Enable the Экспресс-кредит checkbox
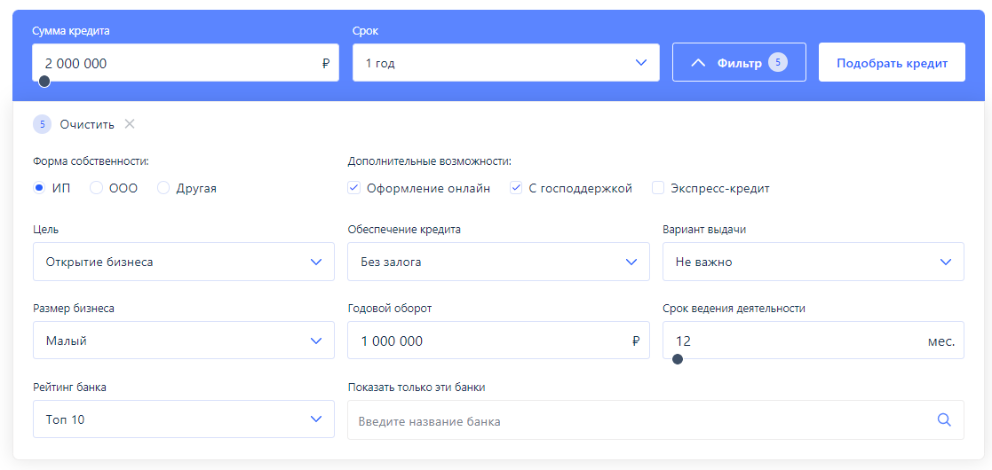The image size is (992, 470). tap(658, 188)
